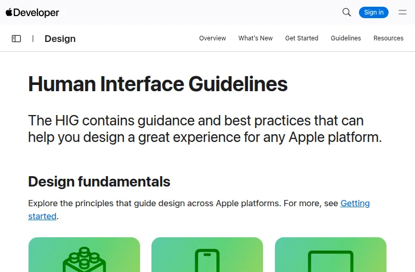Open the search magnifier icon
The height and width of the screenshot is (272, 415).
tap(347, 12)
